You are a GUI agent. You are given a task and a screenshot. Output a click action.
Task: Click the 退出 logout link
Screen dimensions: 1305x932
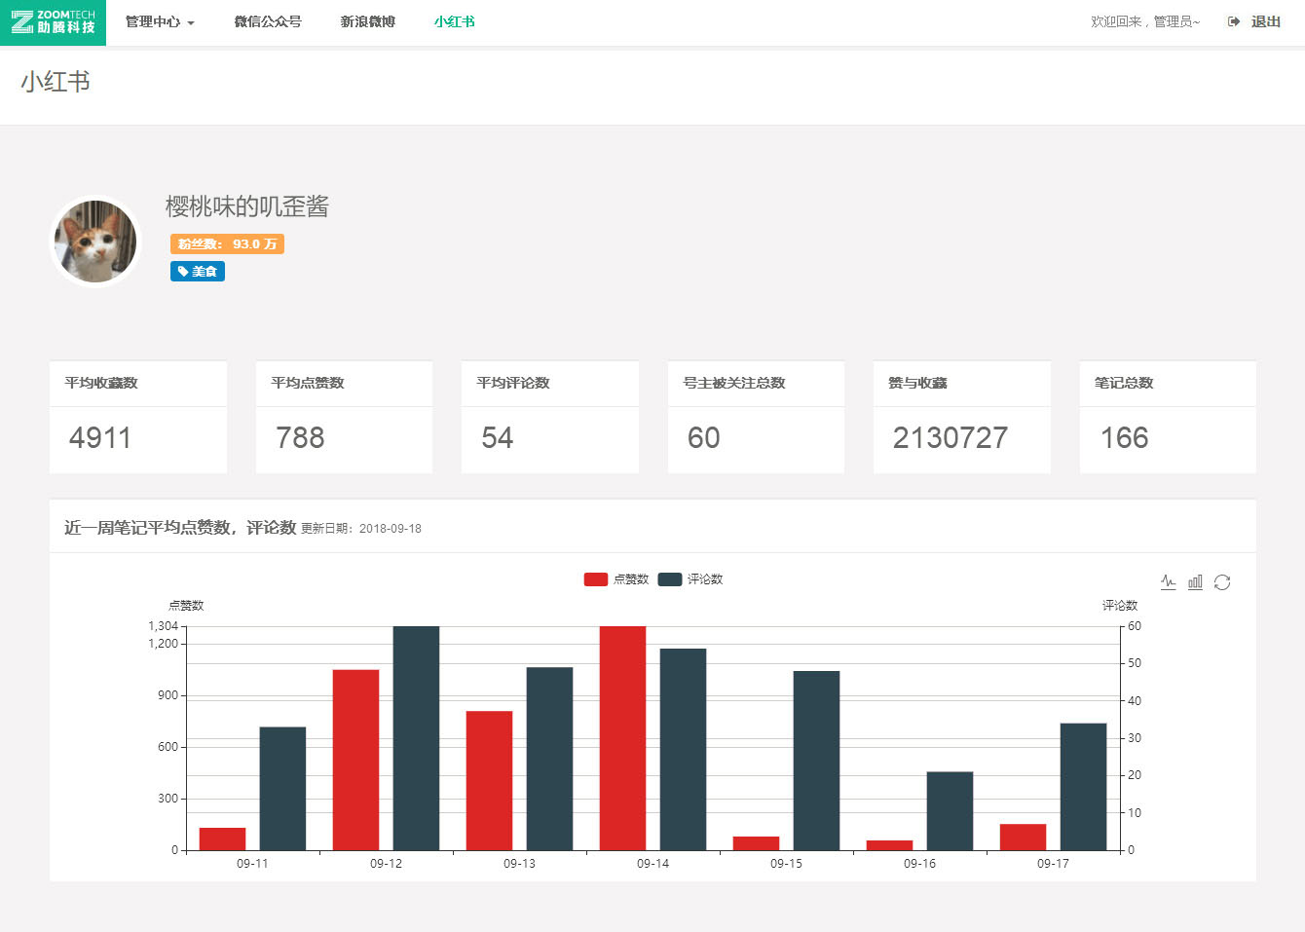point(1265,21)
